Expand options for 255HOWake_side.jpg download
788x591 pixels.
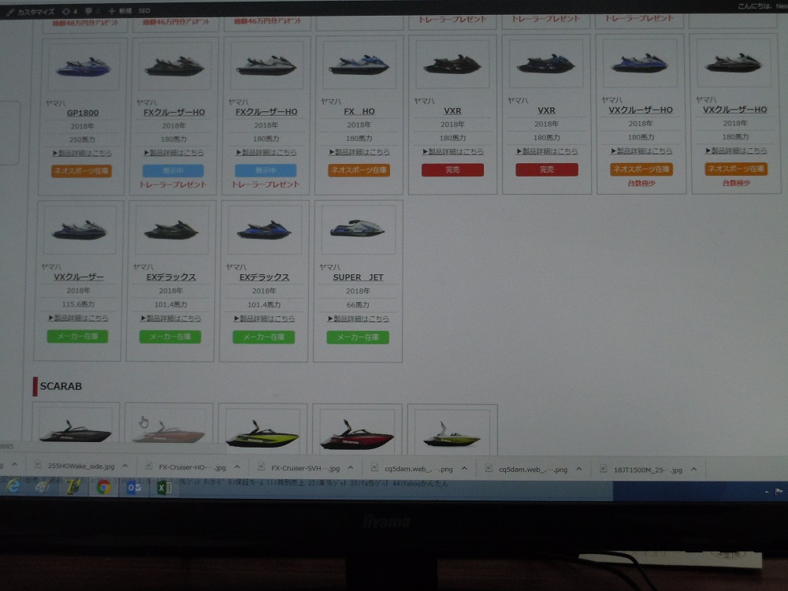(125, 466)
